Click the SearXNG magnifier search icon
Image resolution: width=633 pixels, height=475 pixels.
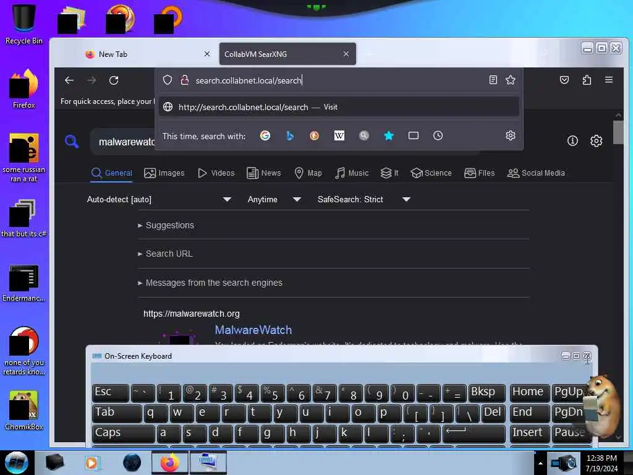tap(72, 142)
